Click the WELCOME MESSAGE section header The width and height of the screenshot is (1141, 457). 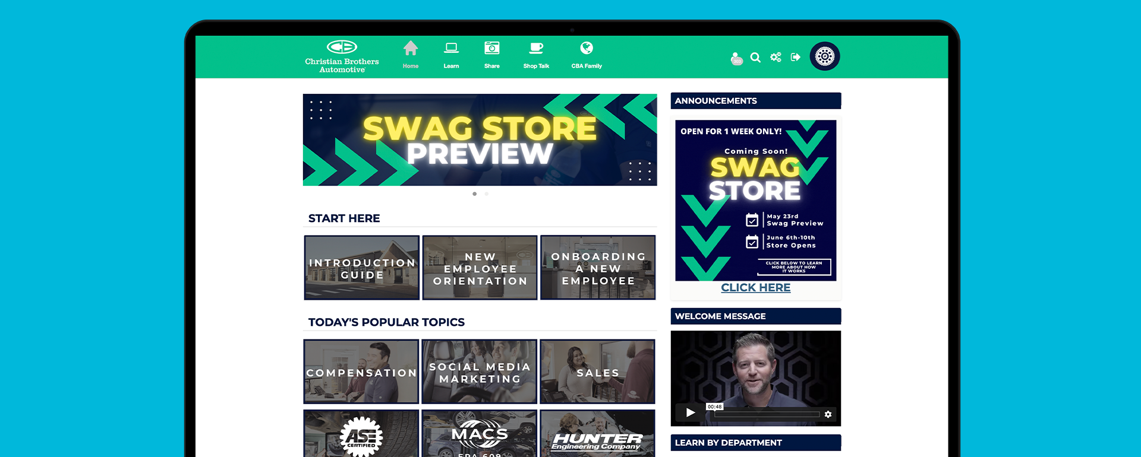[x=755, y=316]
